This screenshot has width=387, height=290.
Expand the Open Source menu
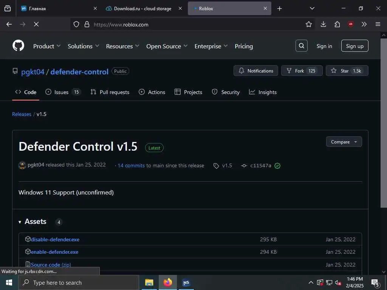[x=167, y=46]
